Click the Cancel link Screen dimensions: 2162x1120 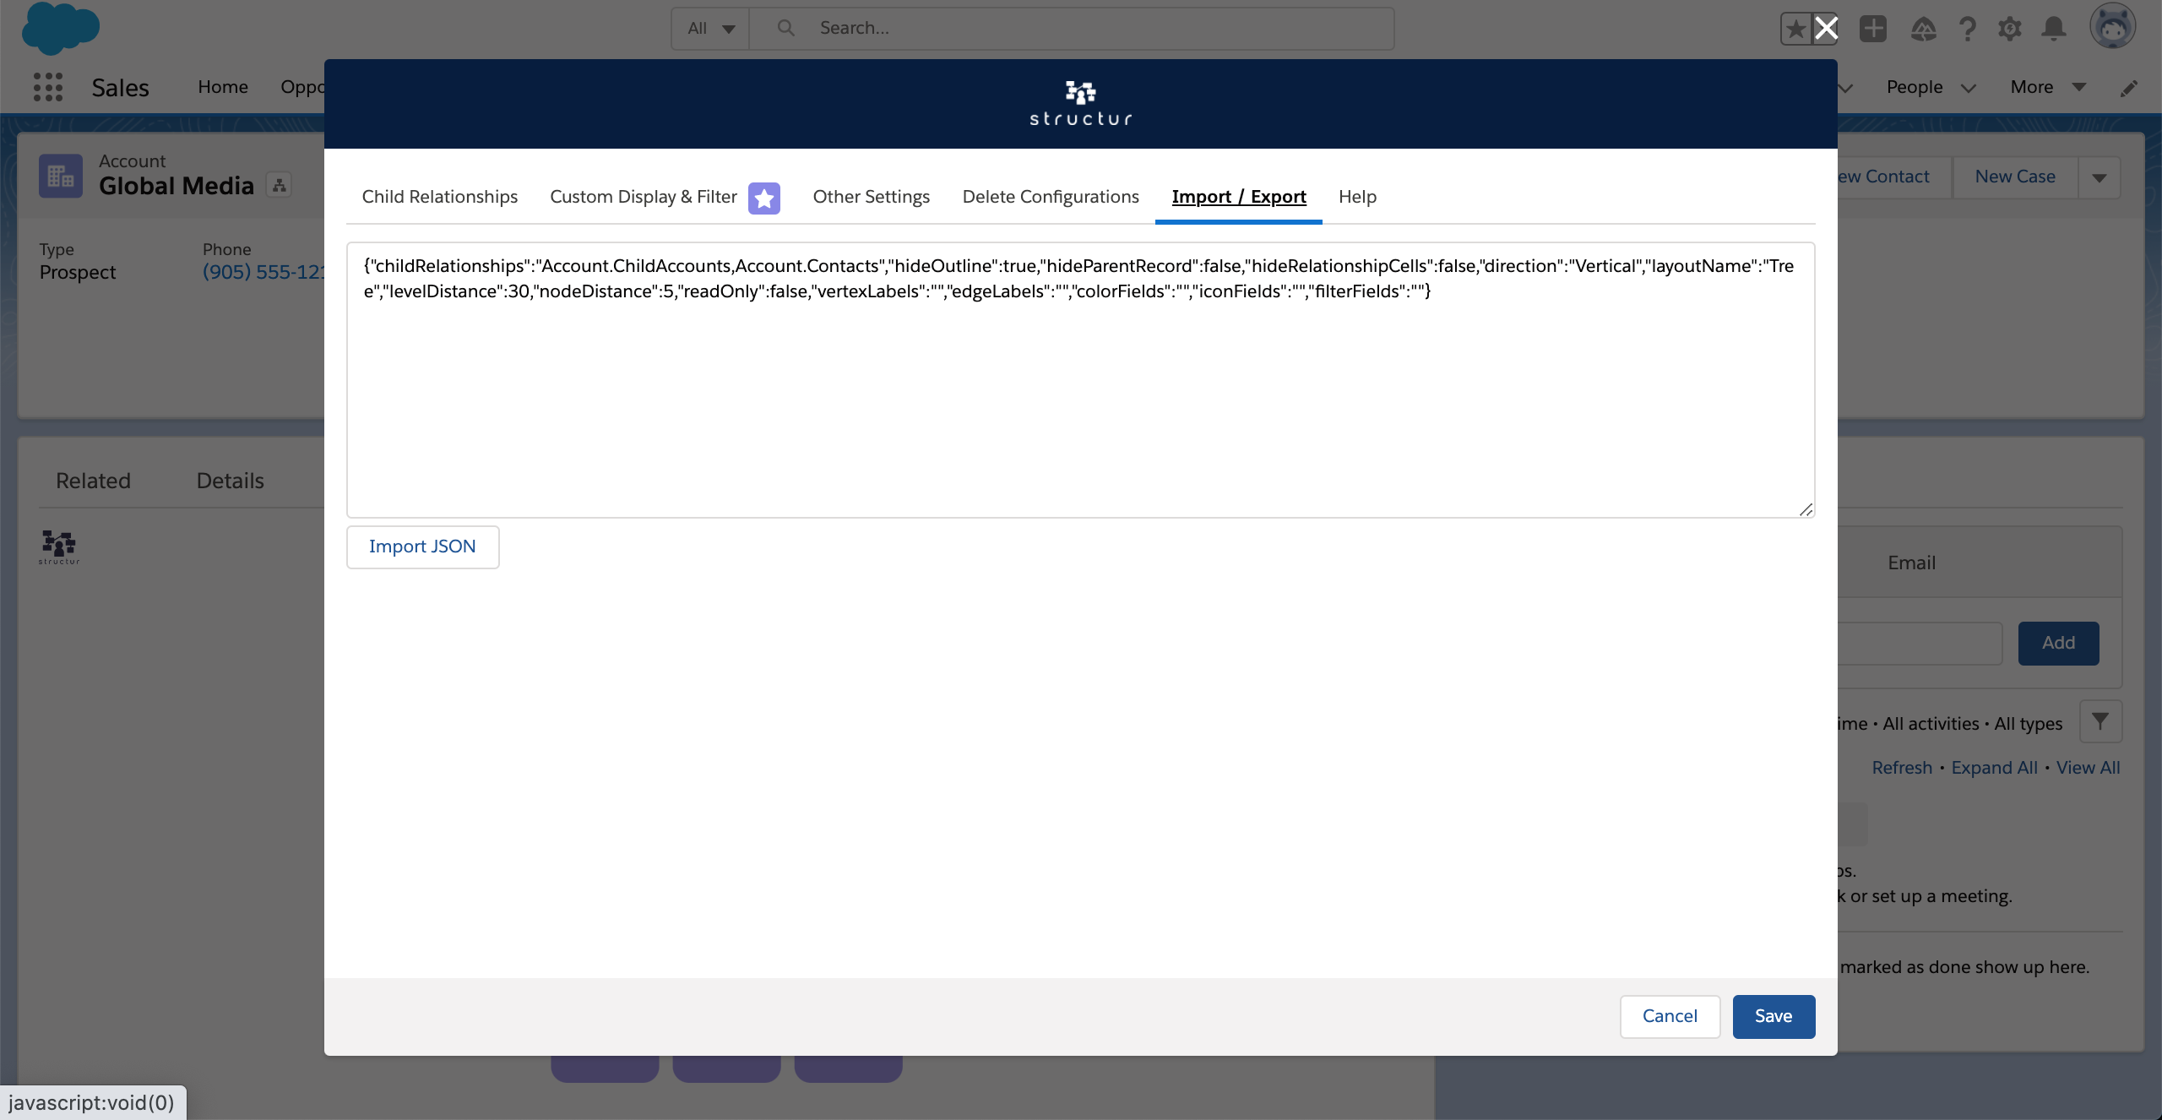[1670, 1016]
